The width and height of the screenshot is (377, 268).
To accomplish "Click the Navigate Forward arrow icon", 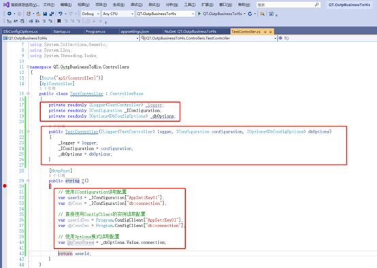I will click(x=20, y=14).
